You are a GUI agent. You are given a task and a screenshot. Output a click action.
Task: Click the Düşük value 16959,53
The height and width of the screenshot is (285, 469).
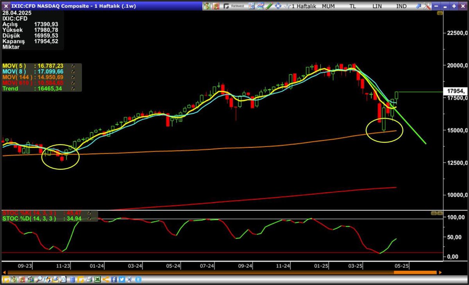tap(46, 35)
